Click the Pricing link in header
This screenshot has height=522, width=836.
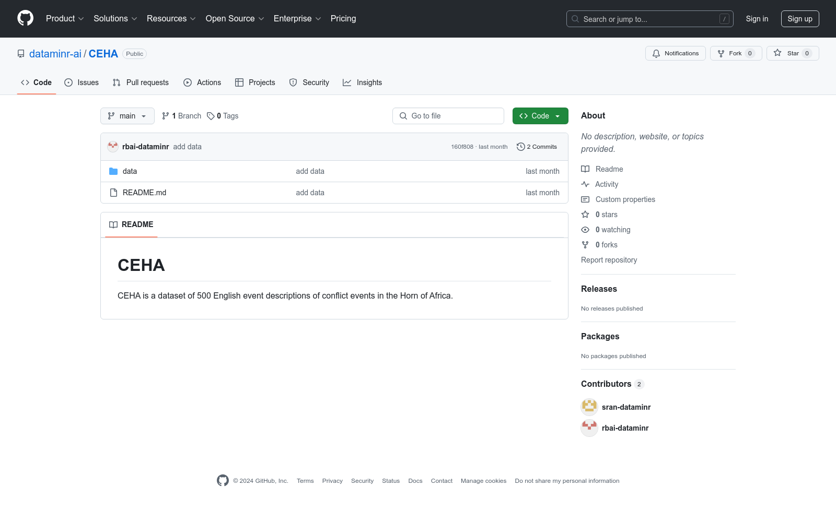pos(343,18)
